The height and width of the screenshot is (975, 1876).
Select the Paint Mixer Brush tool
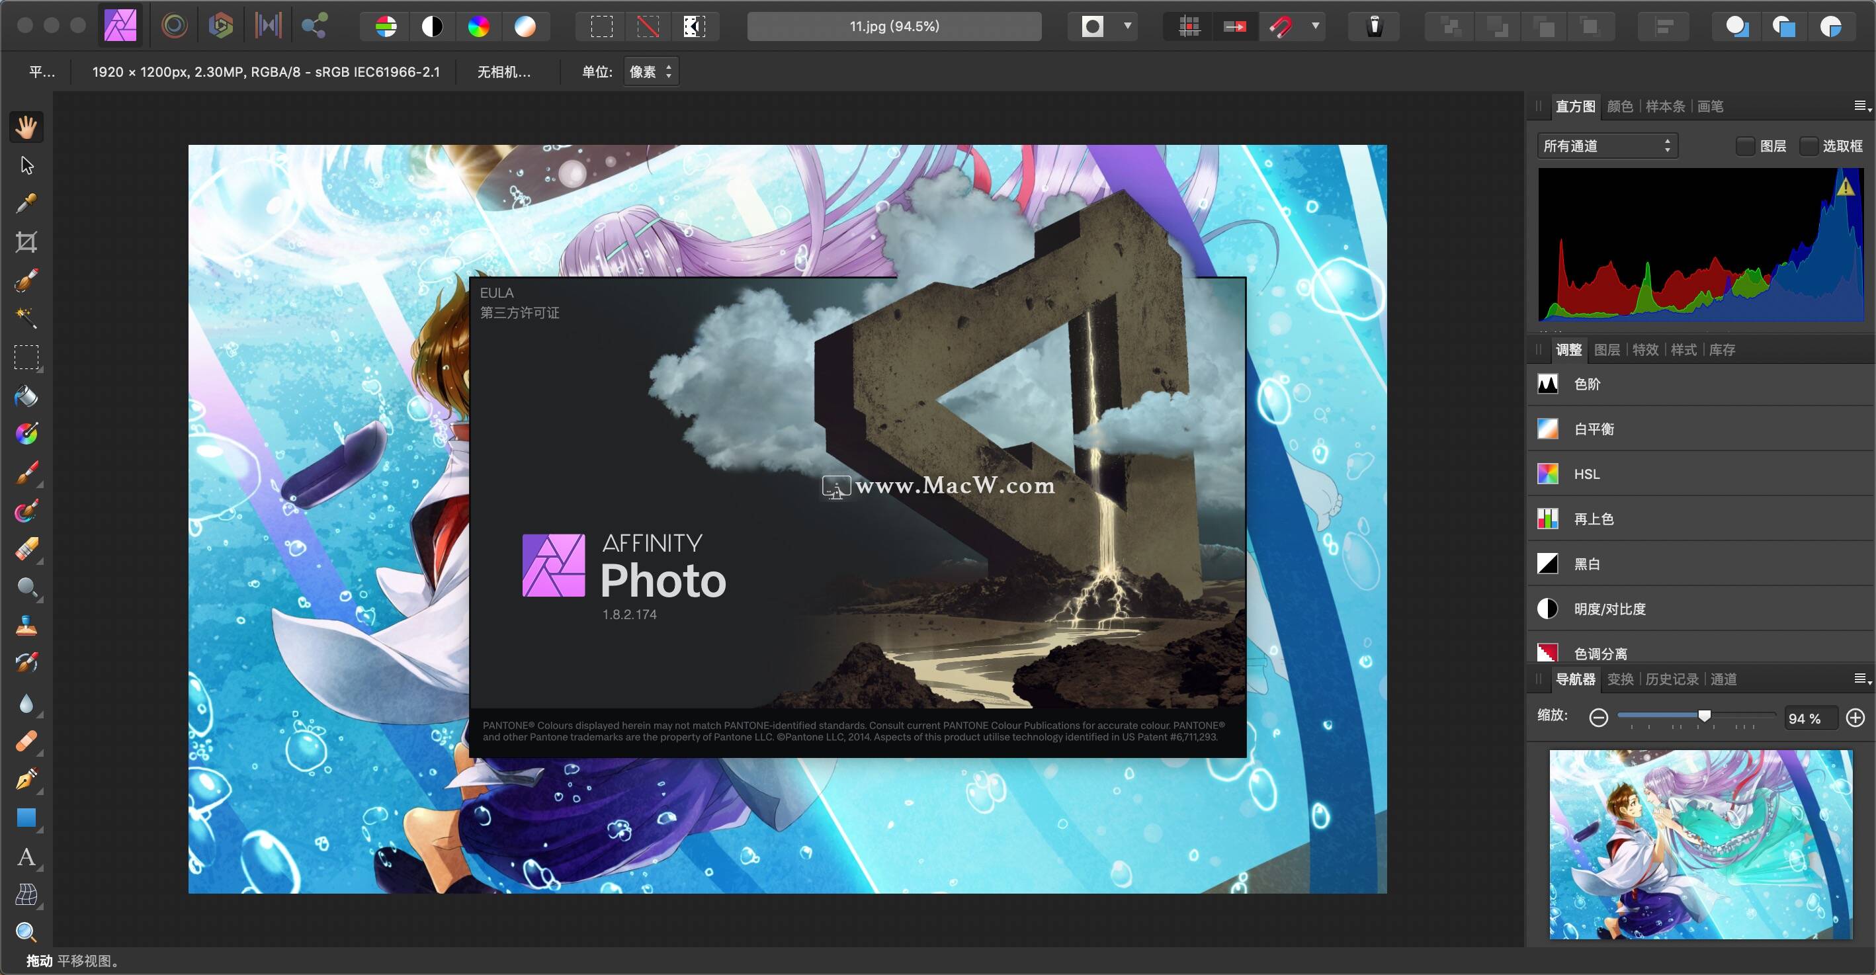click(x=26, y=511)
